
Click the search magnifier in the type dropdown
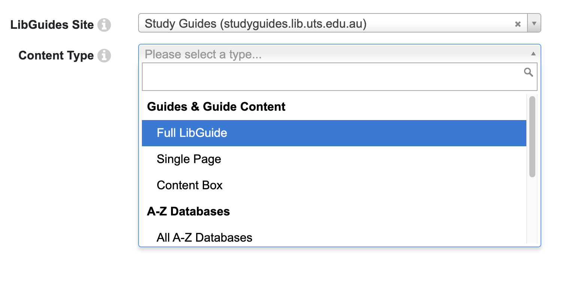point(528,72)
